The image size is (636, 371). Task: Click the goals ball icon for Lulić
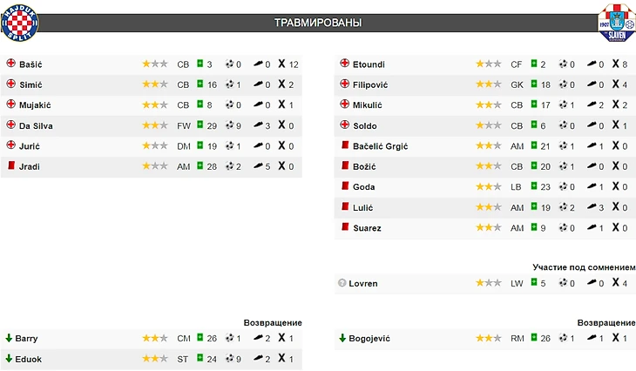point(563,207)
